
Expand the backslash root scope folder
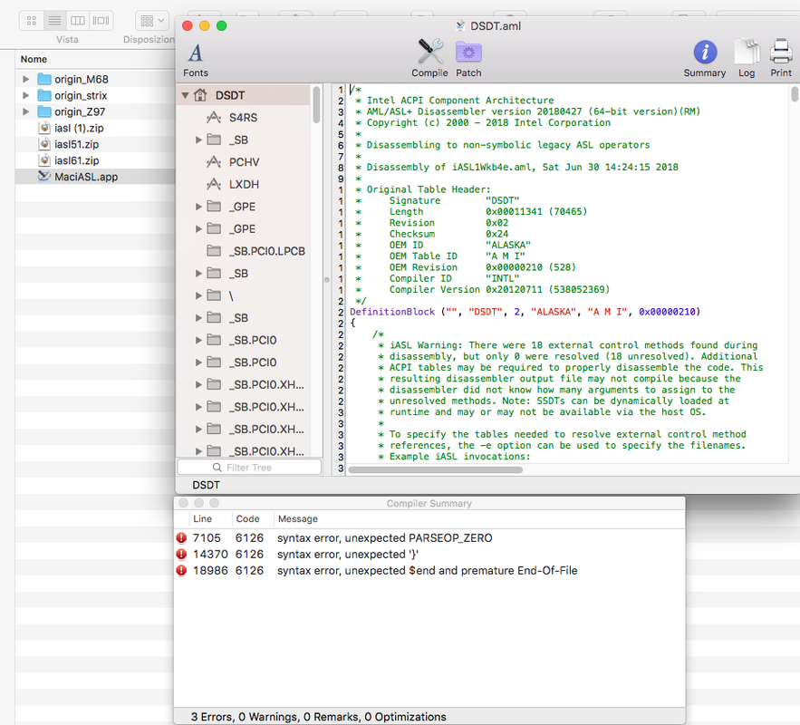[199, 295]
